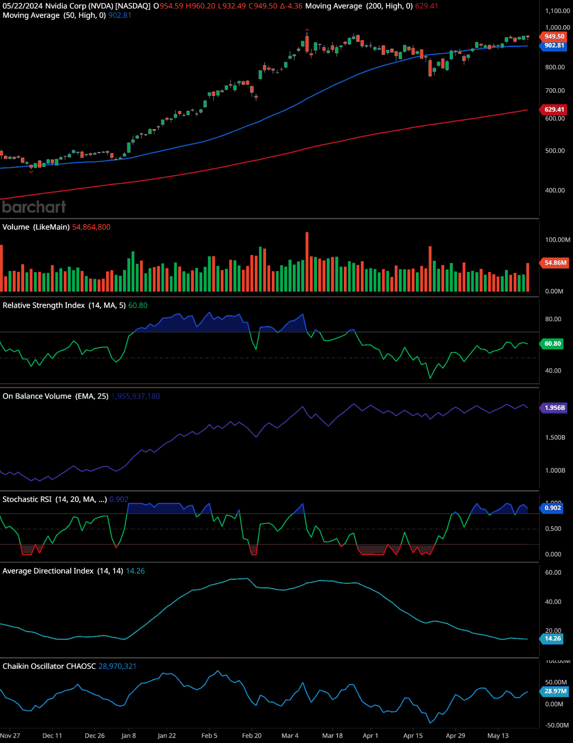The width and height of the screenshot is (573, 743).
Task: Click the 629.41 value in the header line
Action: point(427,6)
